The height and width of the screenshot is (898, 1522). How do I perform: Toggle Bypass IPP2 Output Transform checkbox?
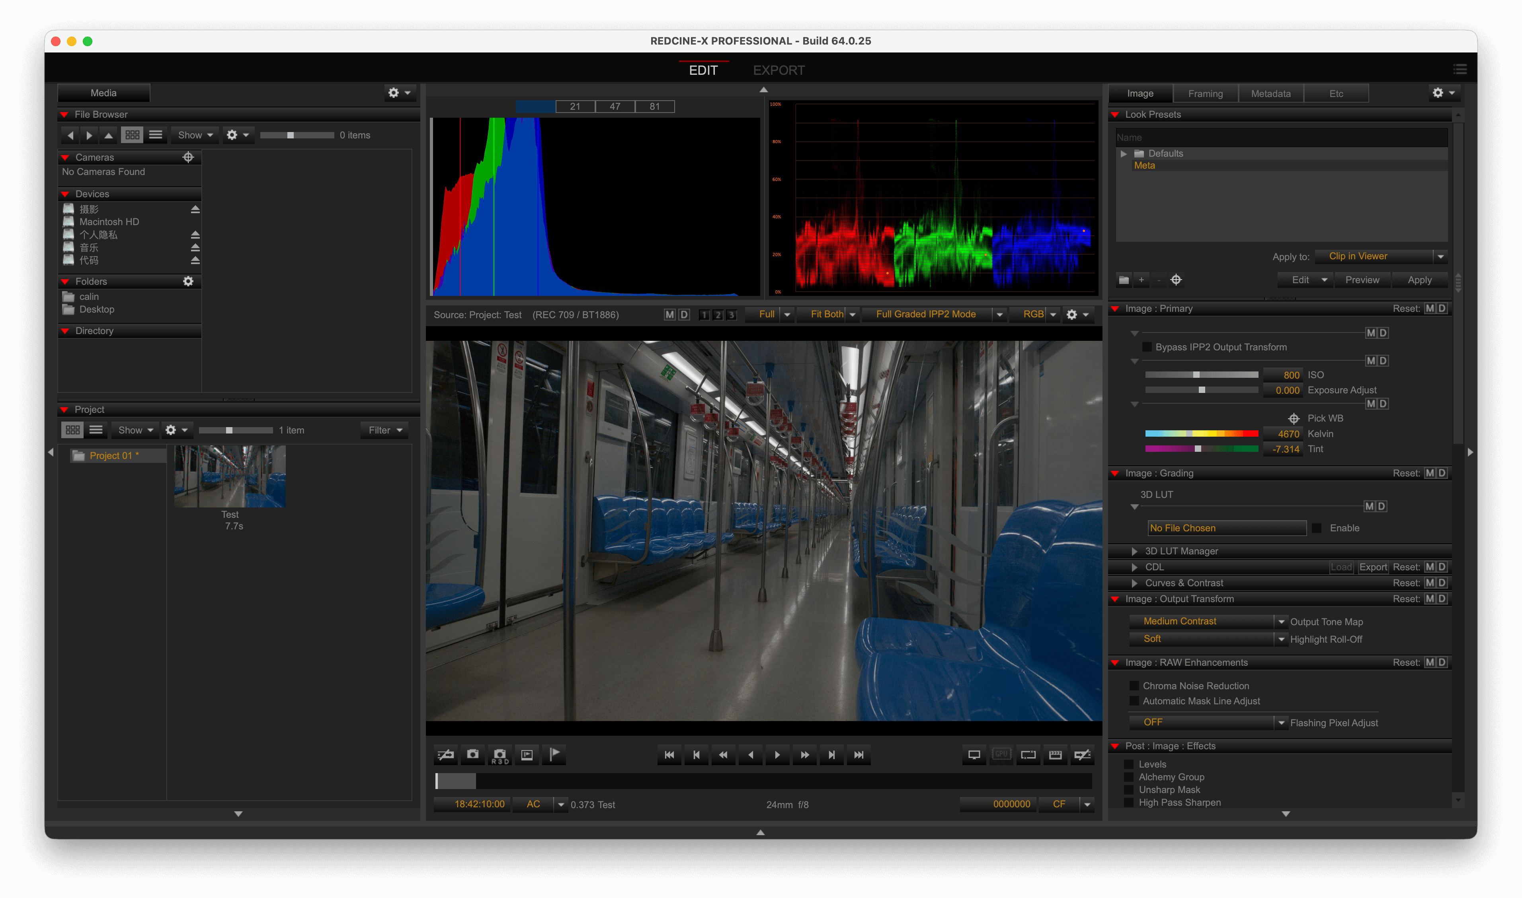[x=1147, y=347]
